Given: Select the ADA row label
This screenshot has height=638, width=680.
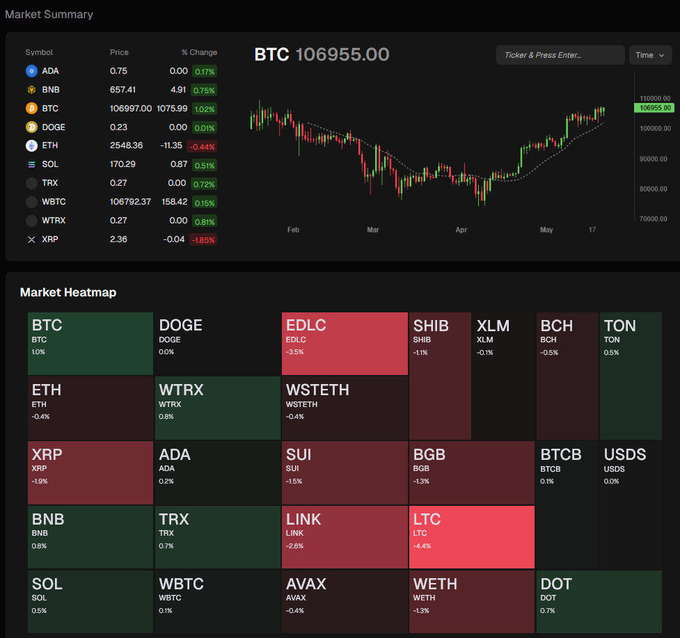Looking at the screenshot, I should click(x=50, y=71).
